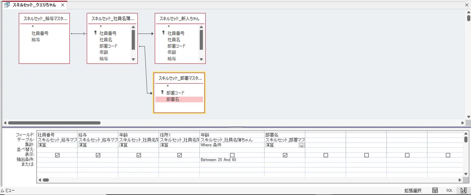Switch to Design view from status bar
This screenshot has width=471, height=195.
coord(463,190)
